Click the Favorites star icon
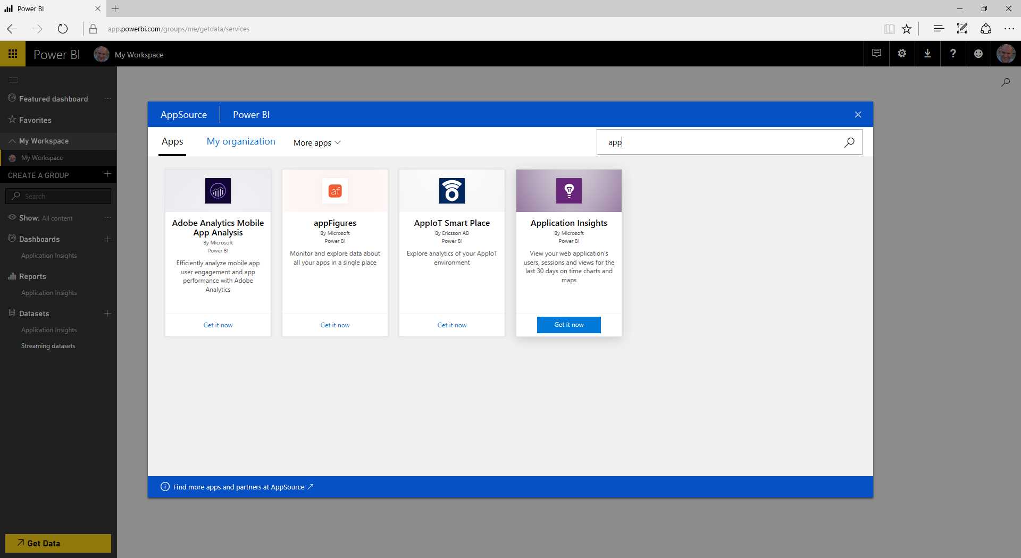1021x558 pixels. coord(11,120)
